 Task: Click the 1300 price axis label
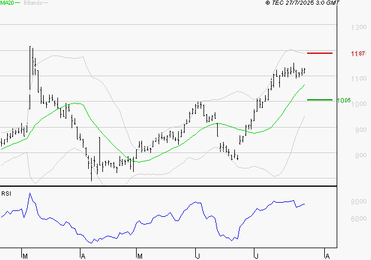tap(359, 27)
